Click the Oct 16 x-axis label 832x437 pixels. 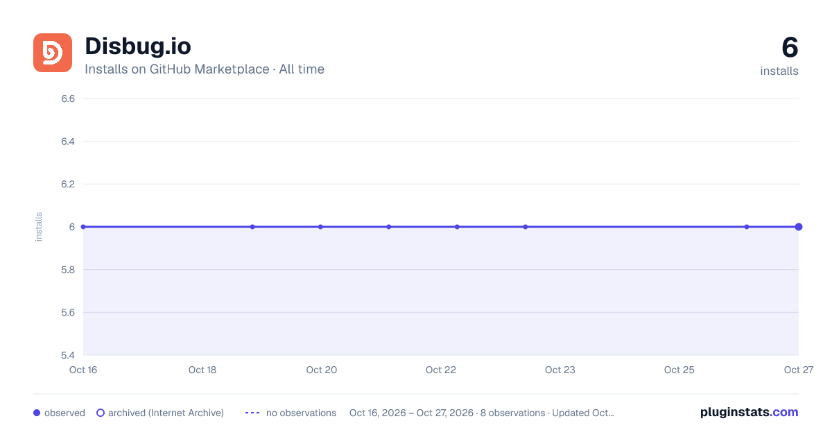(x=83, y=370)
